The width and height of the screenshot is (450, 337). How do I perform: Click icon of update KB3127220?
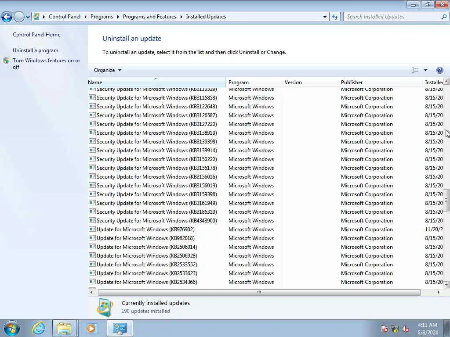click(x=92, y=124)
